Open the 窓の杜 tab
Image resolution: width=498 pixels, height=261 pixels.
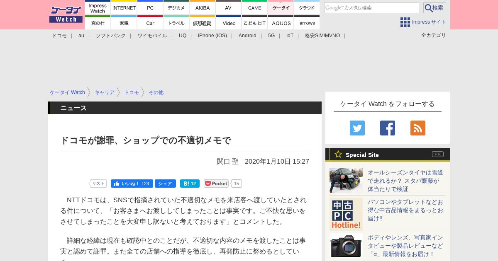coord(98,23)
